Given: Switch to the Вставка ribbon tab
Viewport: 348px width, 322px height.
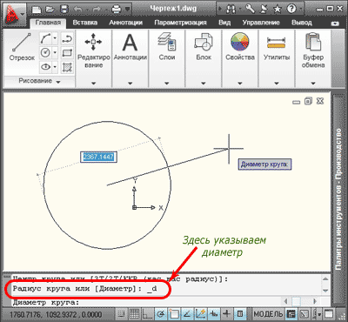Looking at the screenshot, I should pyautogui.click(x=84, y=23).
